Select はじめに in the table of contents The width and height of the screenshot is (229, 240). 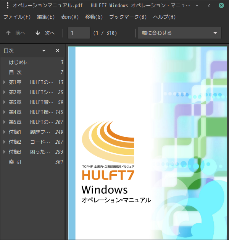point(33,62)
